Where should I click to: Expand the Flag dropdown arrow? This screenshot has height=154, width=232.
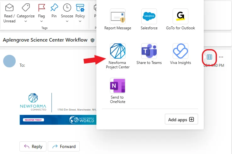[x=41, y=21]
